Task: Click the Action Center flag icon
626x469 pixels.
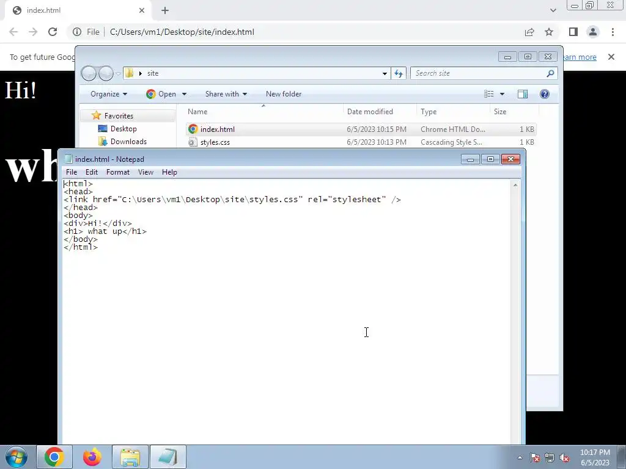Action: [x=535, y=457]
